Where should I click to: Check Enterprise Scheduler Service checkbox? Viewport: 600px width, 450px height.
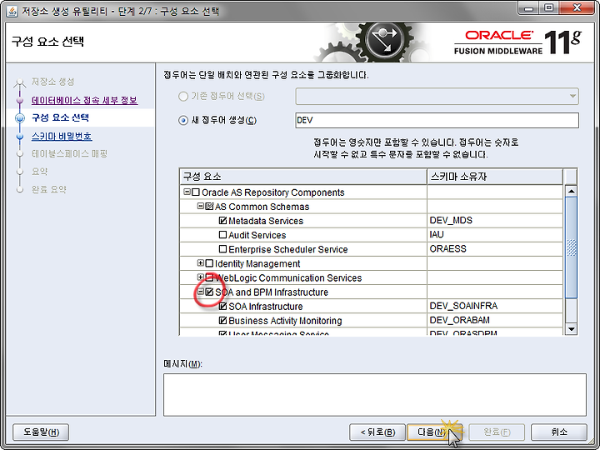(222, 249)
